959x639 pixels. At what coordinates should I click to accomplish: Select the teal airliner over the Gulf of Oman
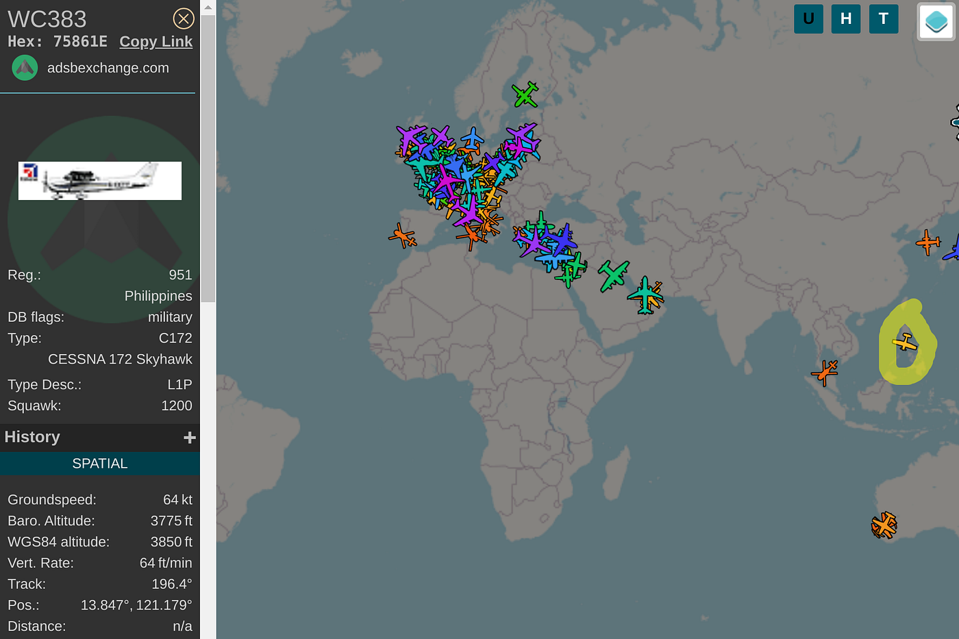(x=645, y=295)
